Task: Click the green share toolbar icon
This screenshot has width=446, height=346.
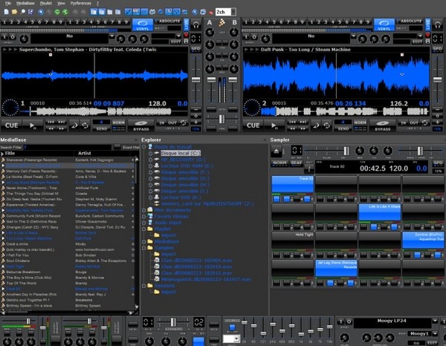Action: (65, 12)
